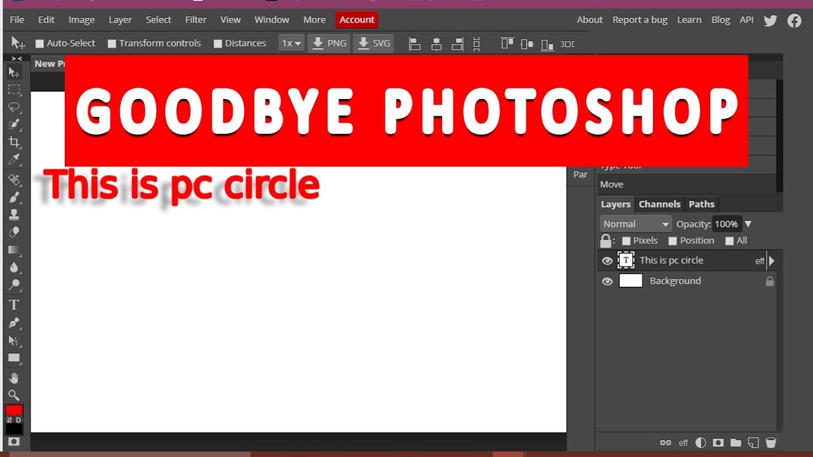Distribute layers with horizontal spacing
813x457 pixels.
click(568, 44)
